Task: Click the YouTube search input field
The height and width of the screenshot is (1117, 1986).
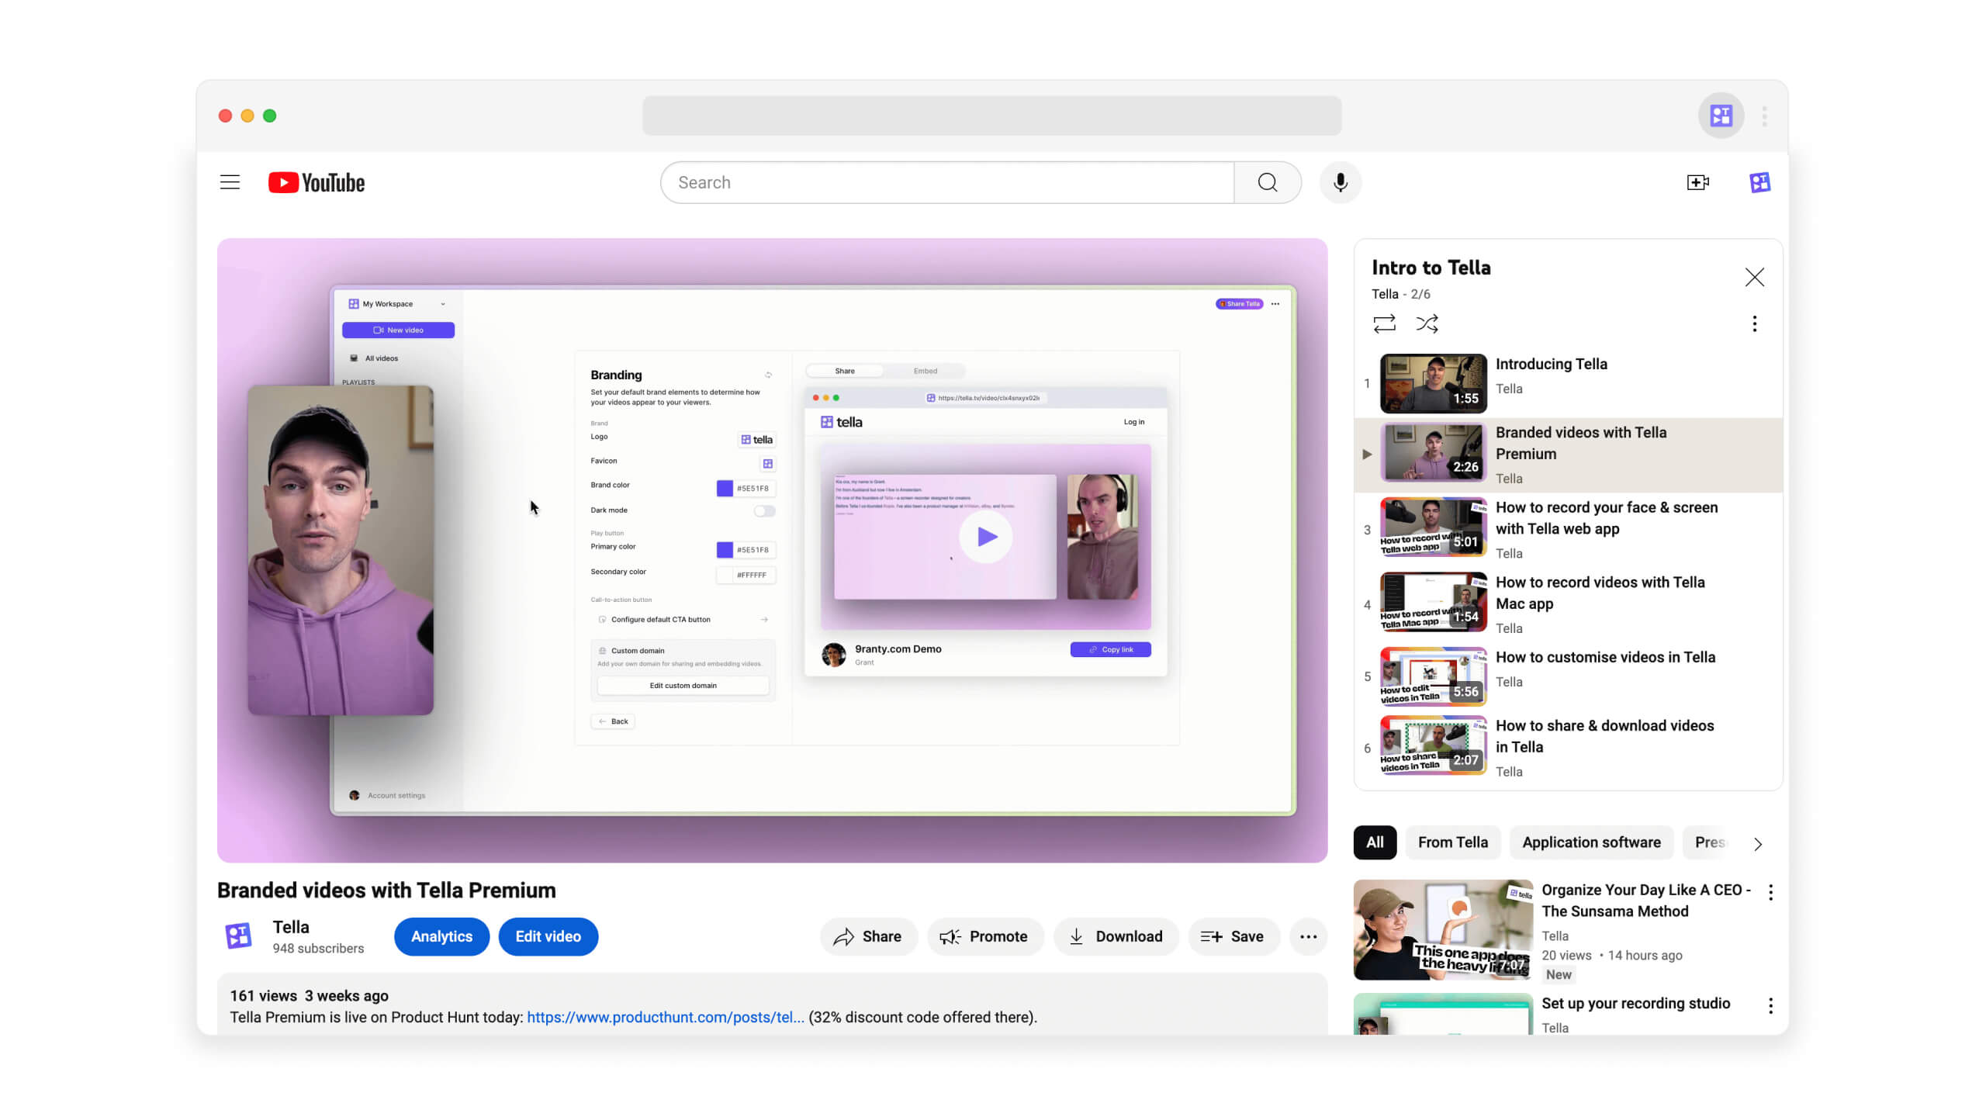Action: [x=946, y=182]
